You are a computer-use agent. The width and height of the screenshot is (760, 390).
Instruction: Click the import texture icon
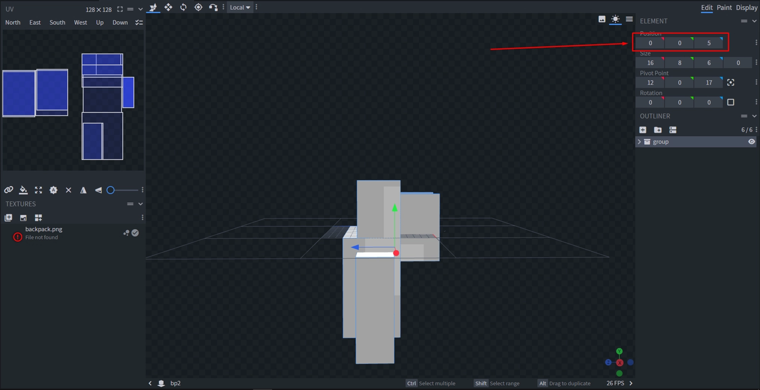tap(8, 218)
